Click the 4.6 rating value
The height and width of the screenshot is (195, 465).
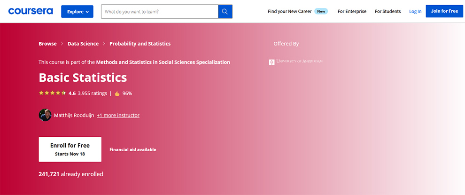[x=72, y=93]
